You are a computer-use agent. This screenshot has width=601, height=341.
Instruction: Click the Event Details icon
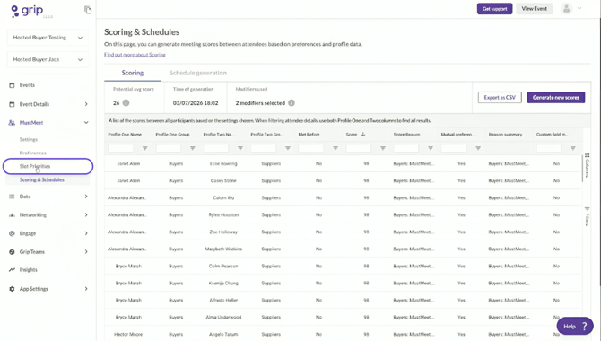click(x=12, y=104)
